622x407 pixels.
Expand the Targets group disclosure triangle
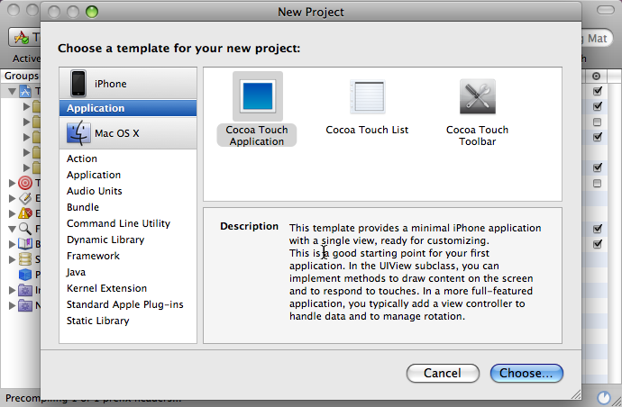(x=13, y=183)
